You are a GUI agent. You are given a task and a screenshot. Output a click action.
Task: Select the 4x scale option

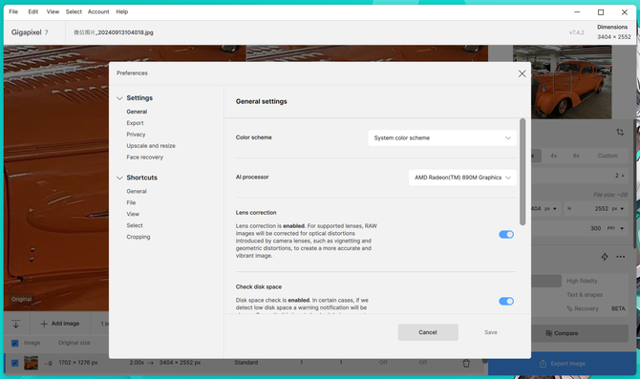(x=553, y=156)
